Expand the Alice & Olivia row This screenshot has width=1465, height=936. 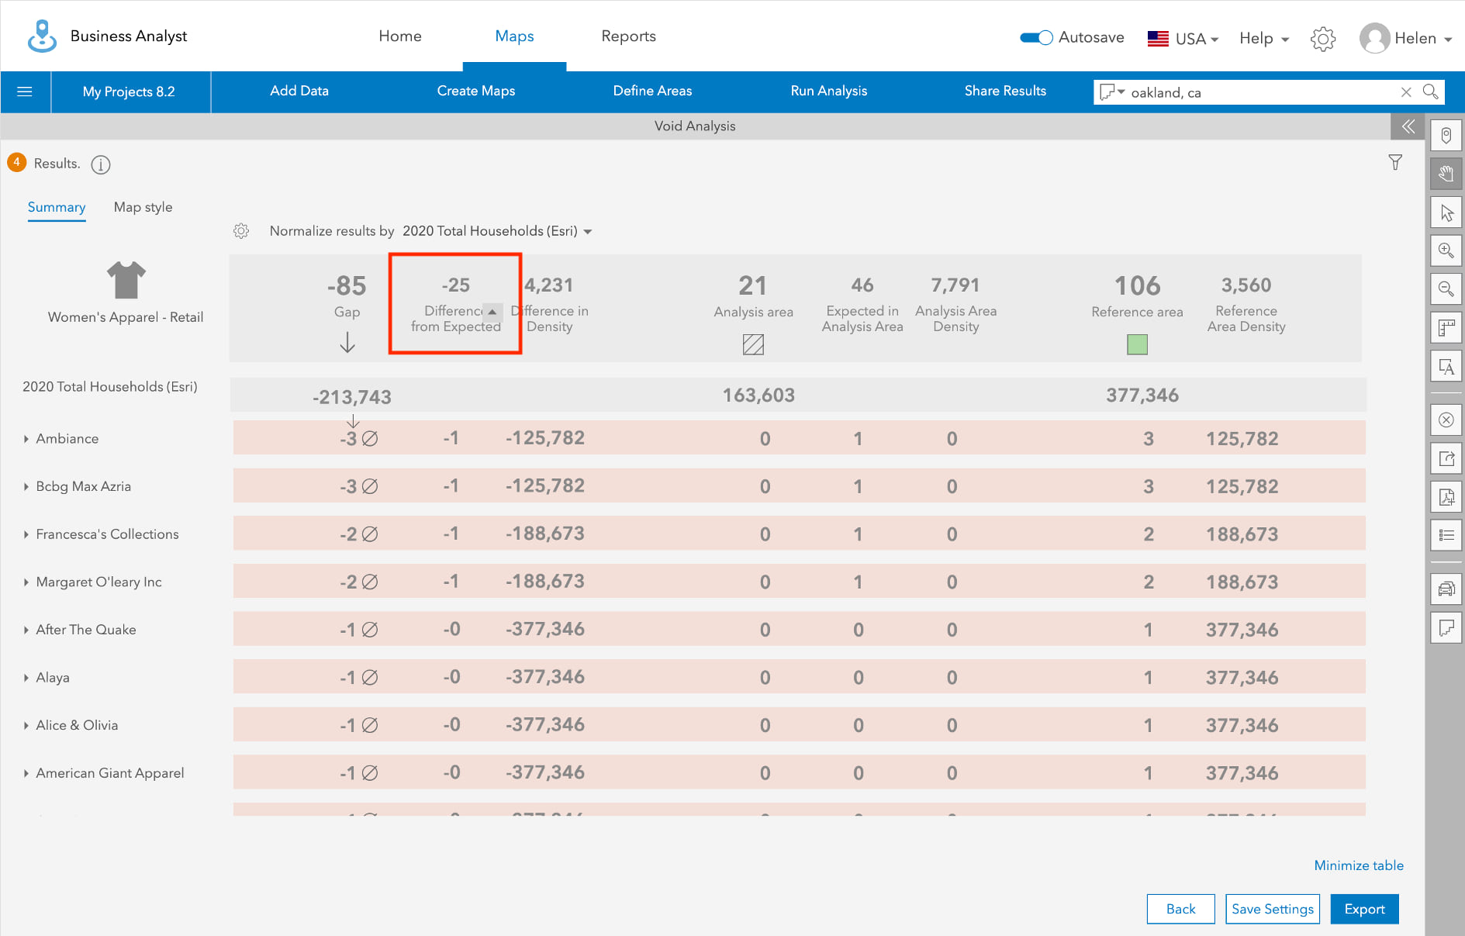point(26,726)
